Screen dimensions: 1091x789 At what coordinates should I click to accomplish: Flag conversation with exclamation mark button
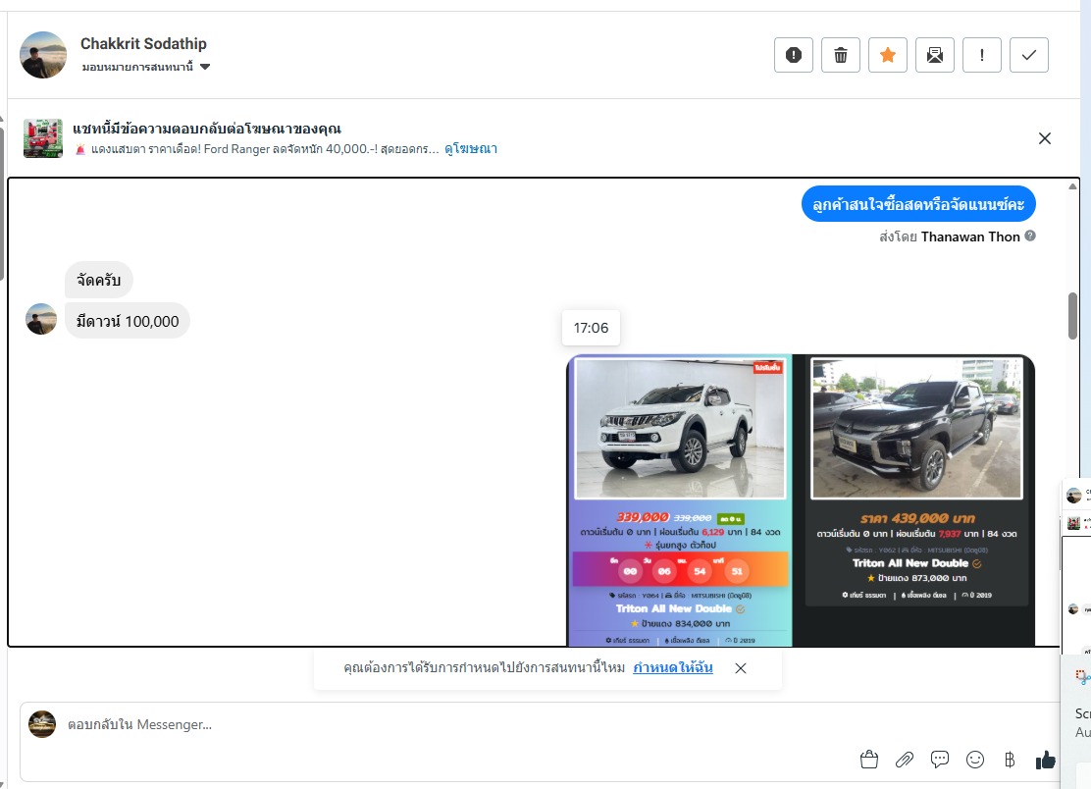point(982,55)
